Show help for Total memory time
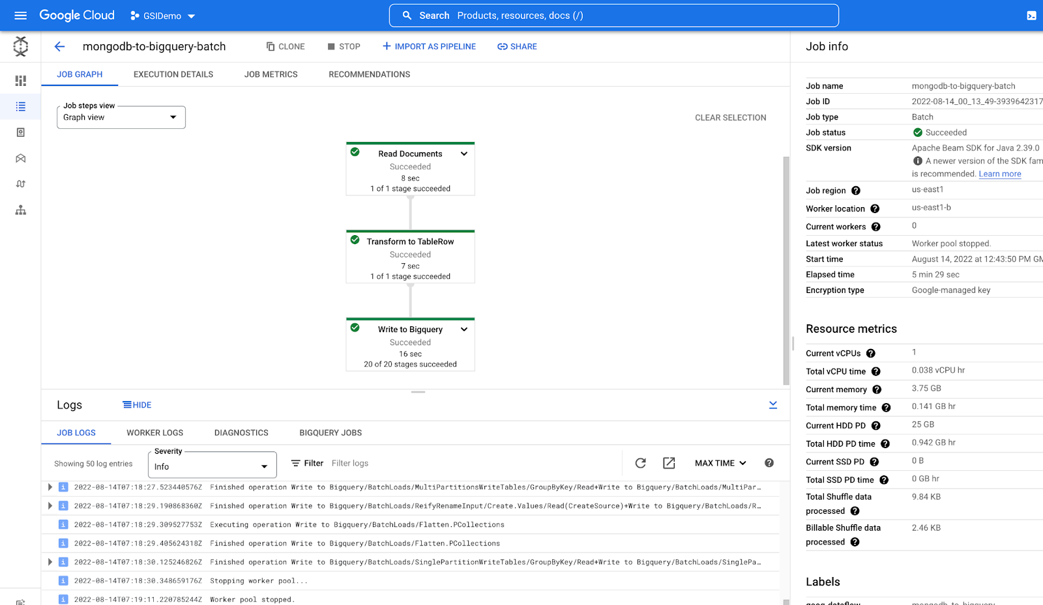This screenshot has height=605, width=1043. coord(887,408)
